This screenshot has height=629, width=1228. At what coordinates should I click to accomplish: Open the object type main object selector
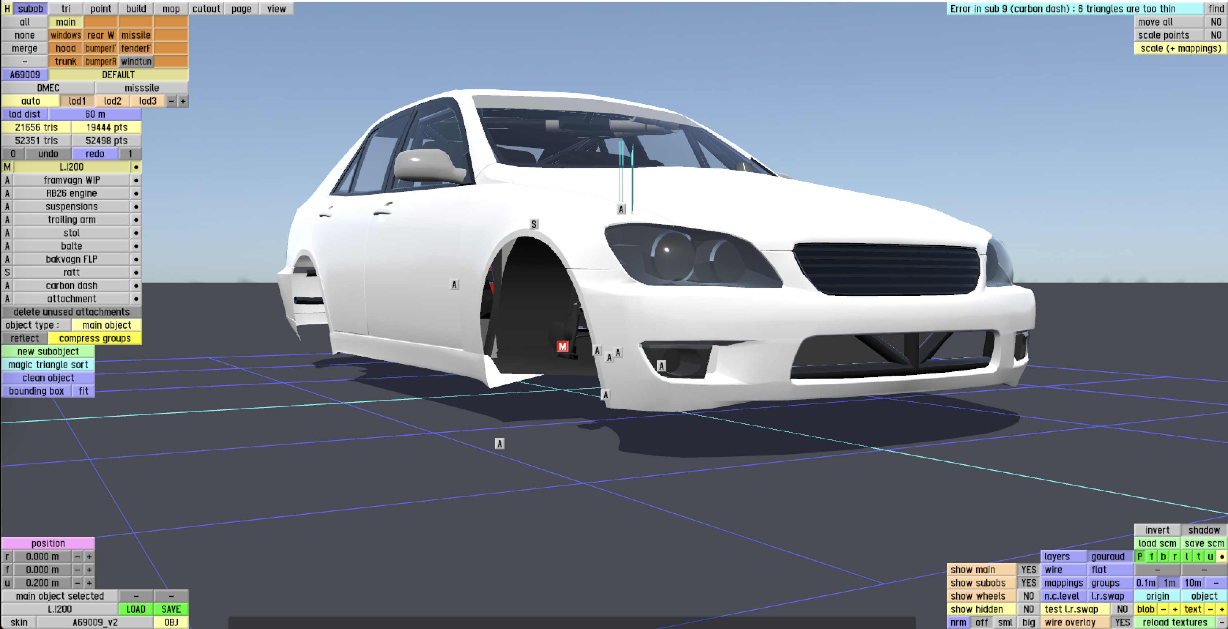pos(106,325)
